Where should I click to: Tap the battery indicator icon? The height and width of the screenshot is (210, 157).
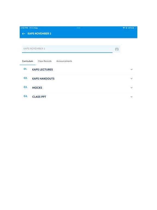[134, 28]
